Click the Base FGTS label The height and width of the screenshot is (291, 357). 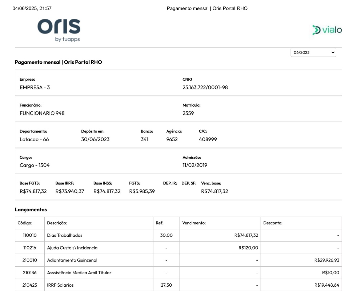point(29,183)
